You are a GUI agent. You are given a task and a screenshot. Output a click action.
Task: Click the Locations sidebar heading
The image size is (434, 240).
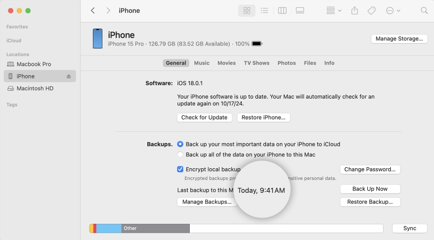coord(18,54)
